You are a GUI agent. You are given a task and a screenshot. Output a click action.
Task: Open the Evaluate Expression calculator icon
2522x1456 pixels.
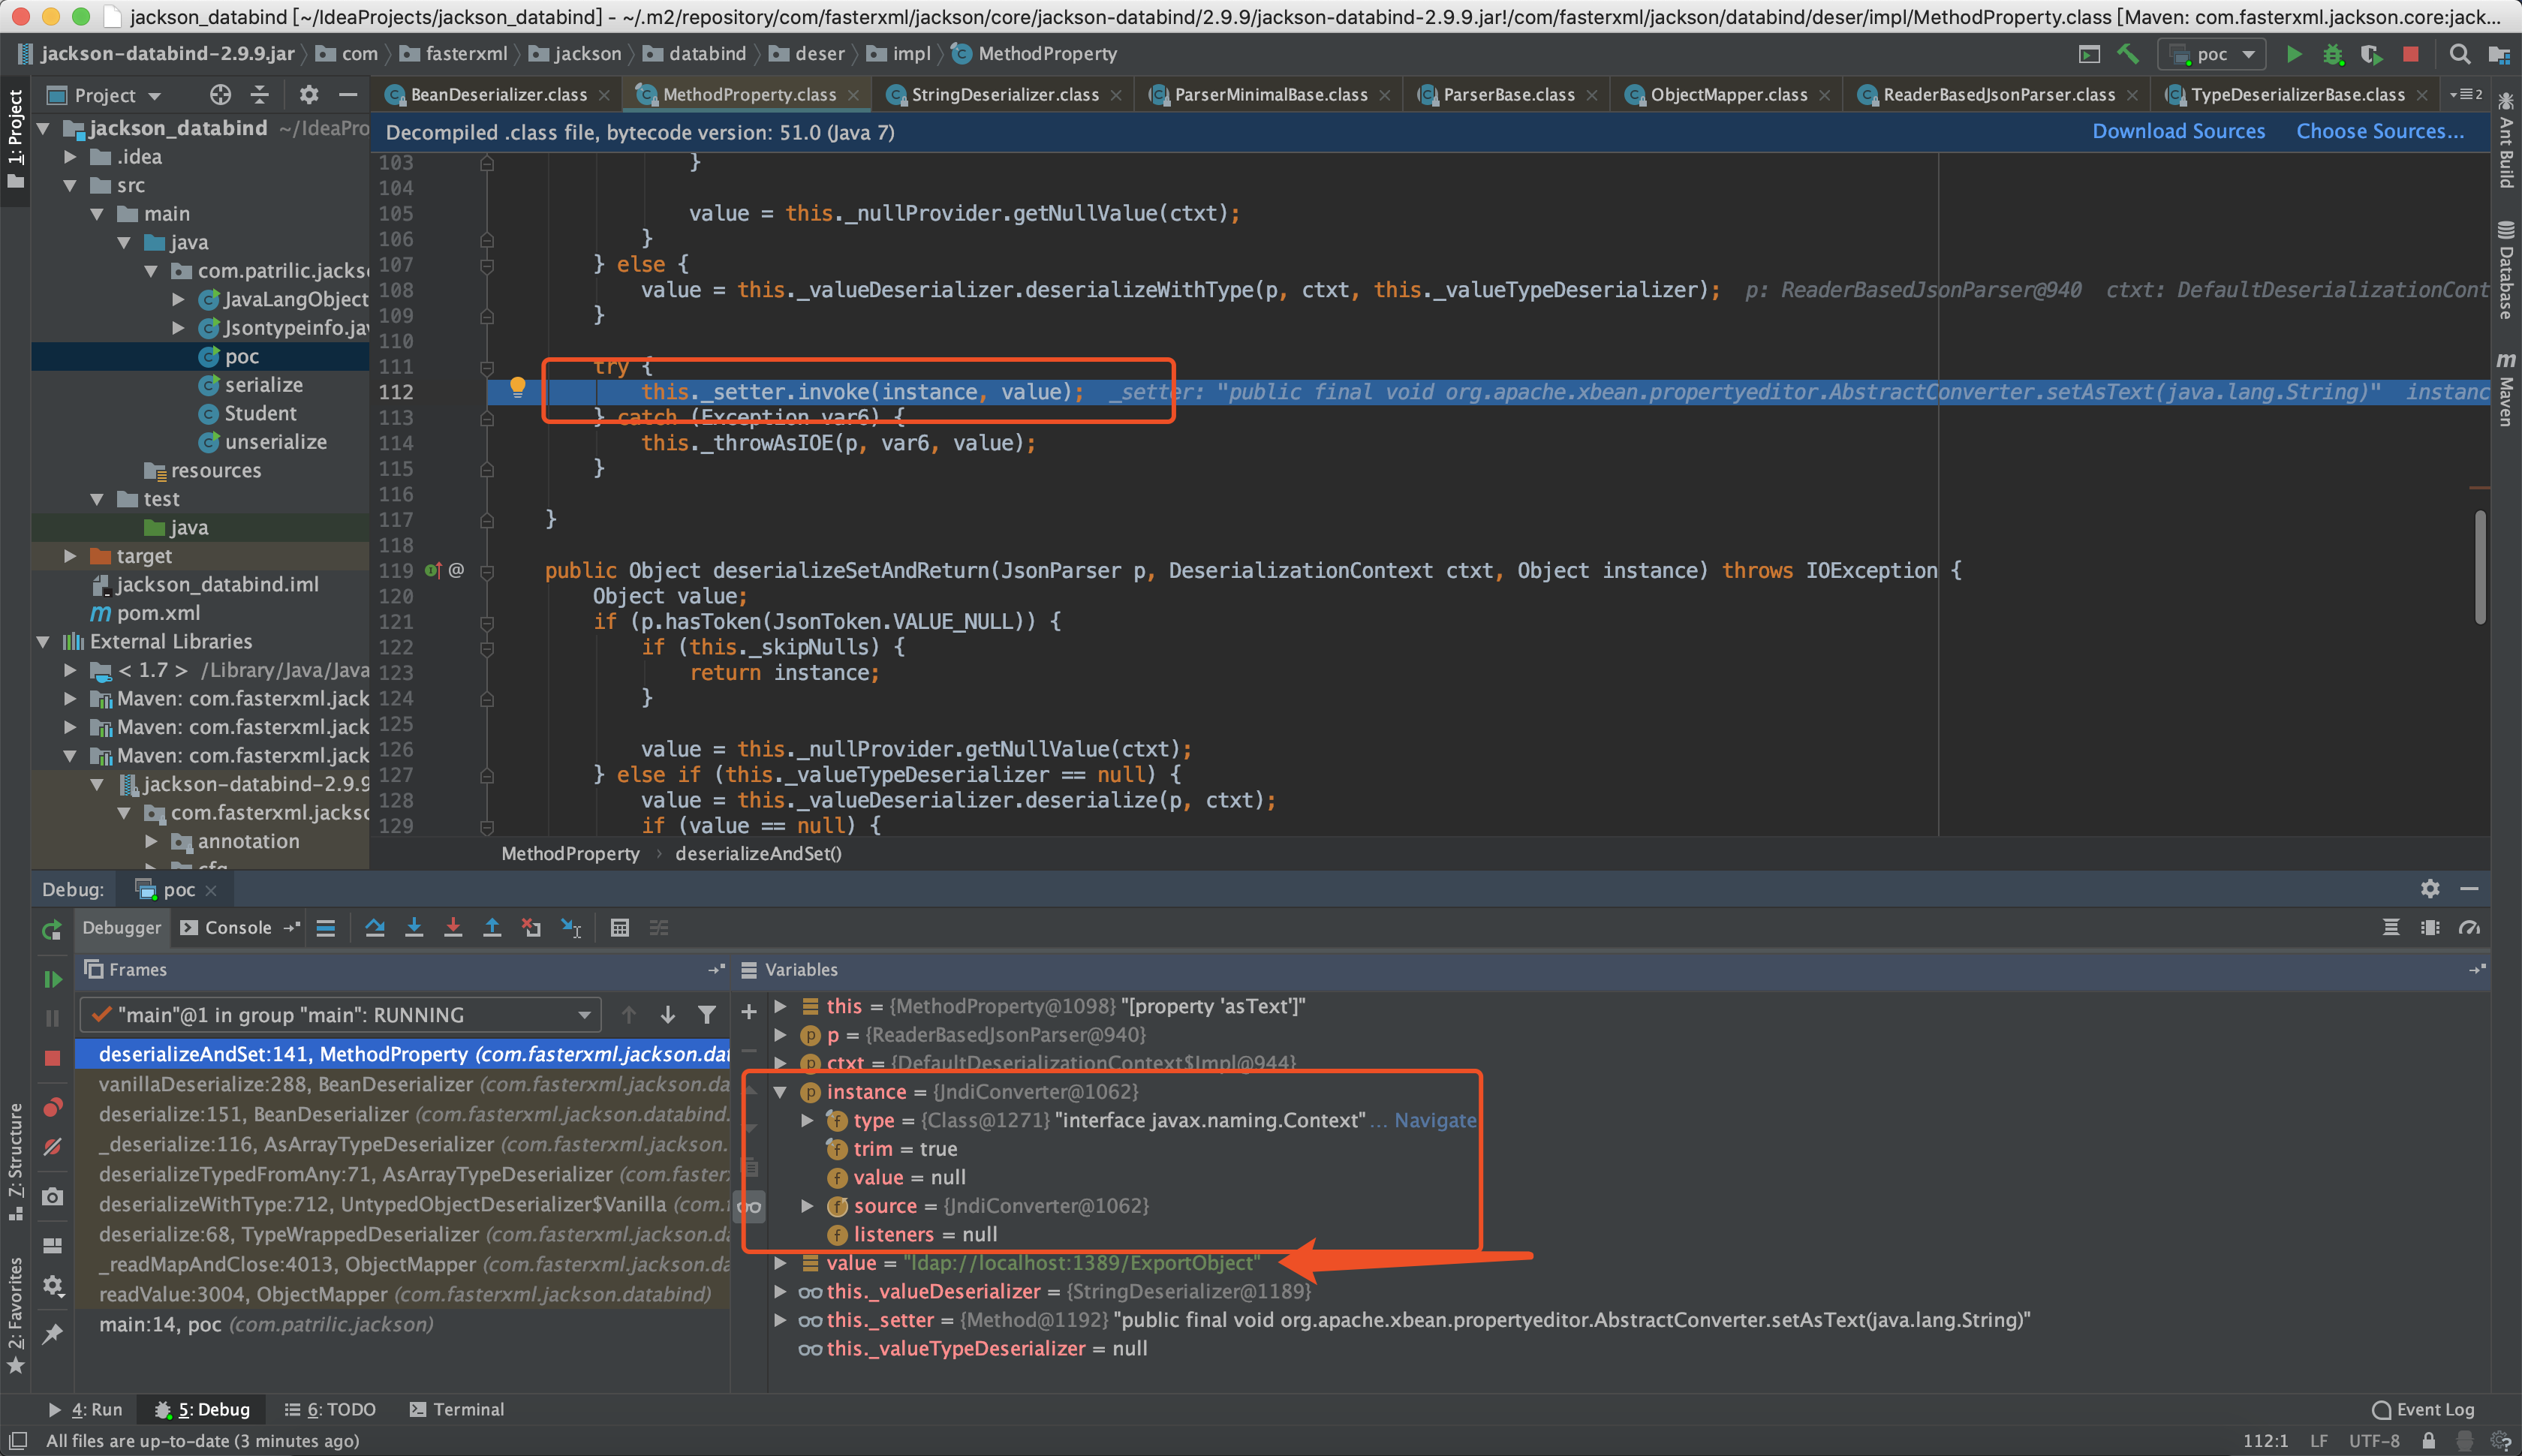(620, 928)
